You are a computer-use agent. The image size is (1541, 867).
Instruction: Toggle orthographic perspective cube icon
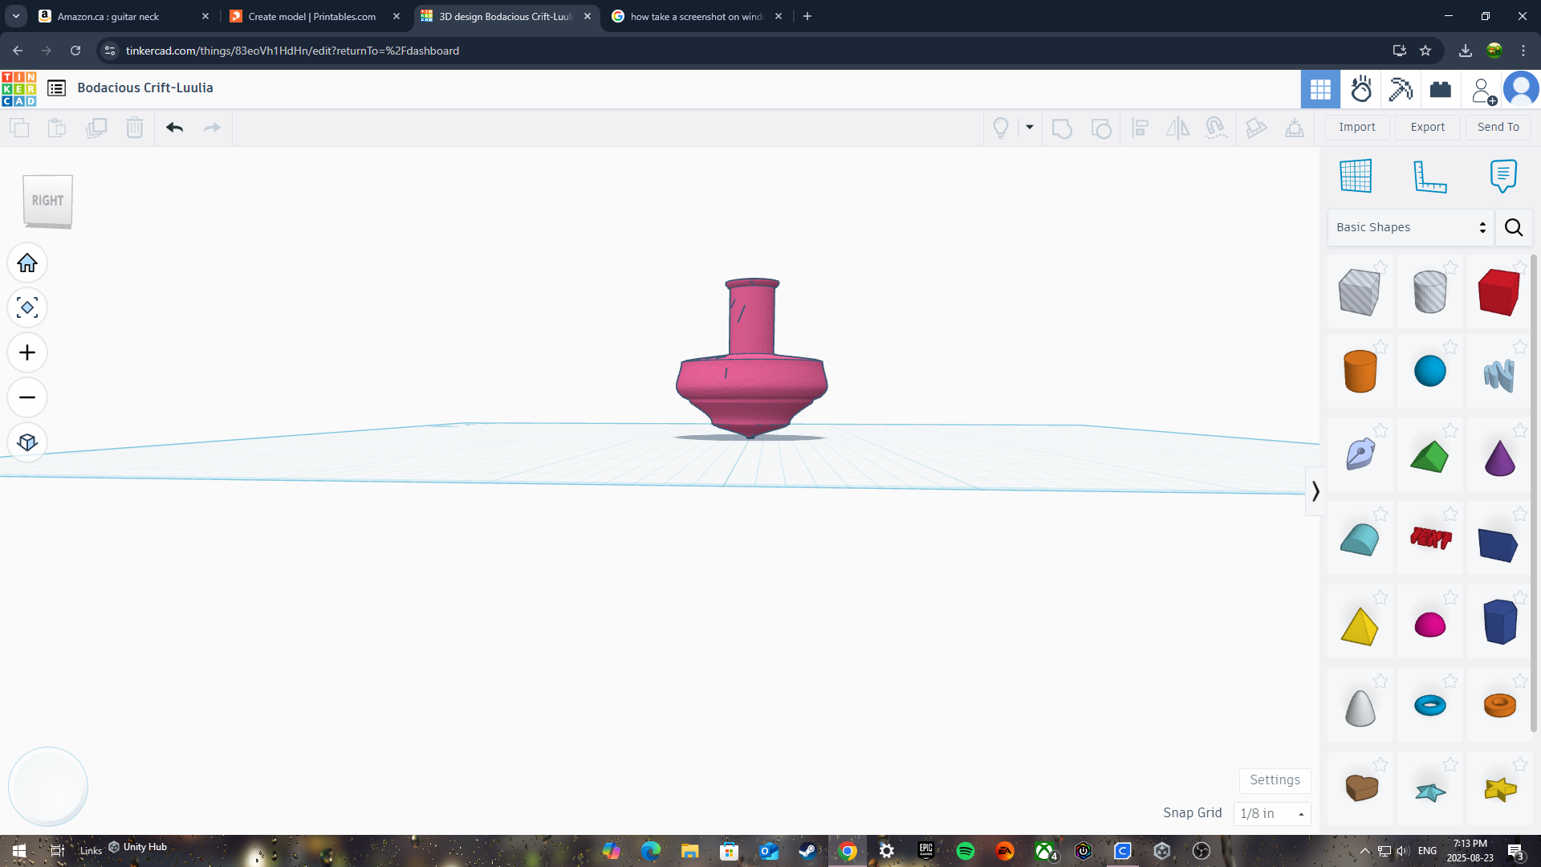[27, 443]
